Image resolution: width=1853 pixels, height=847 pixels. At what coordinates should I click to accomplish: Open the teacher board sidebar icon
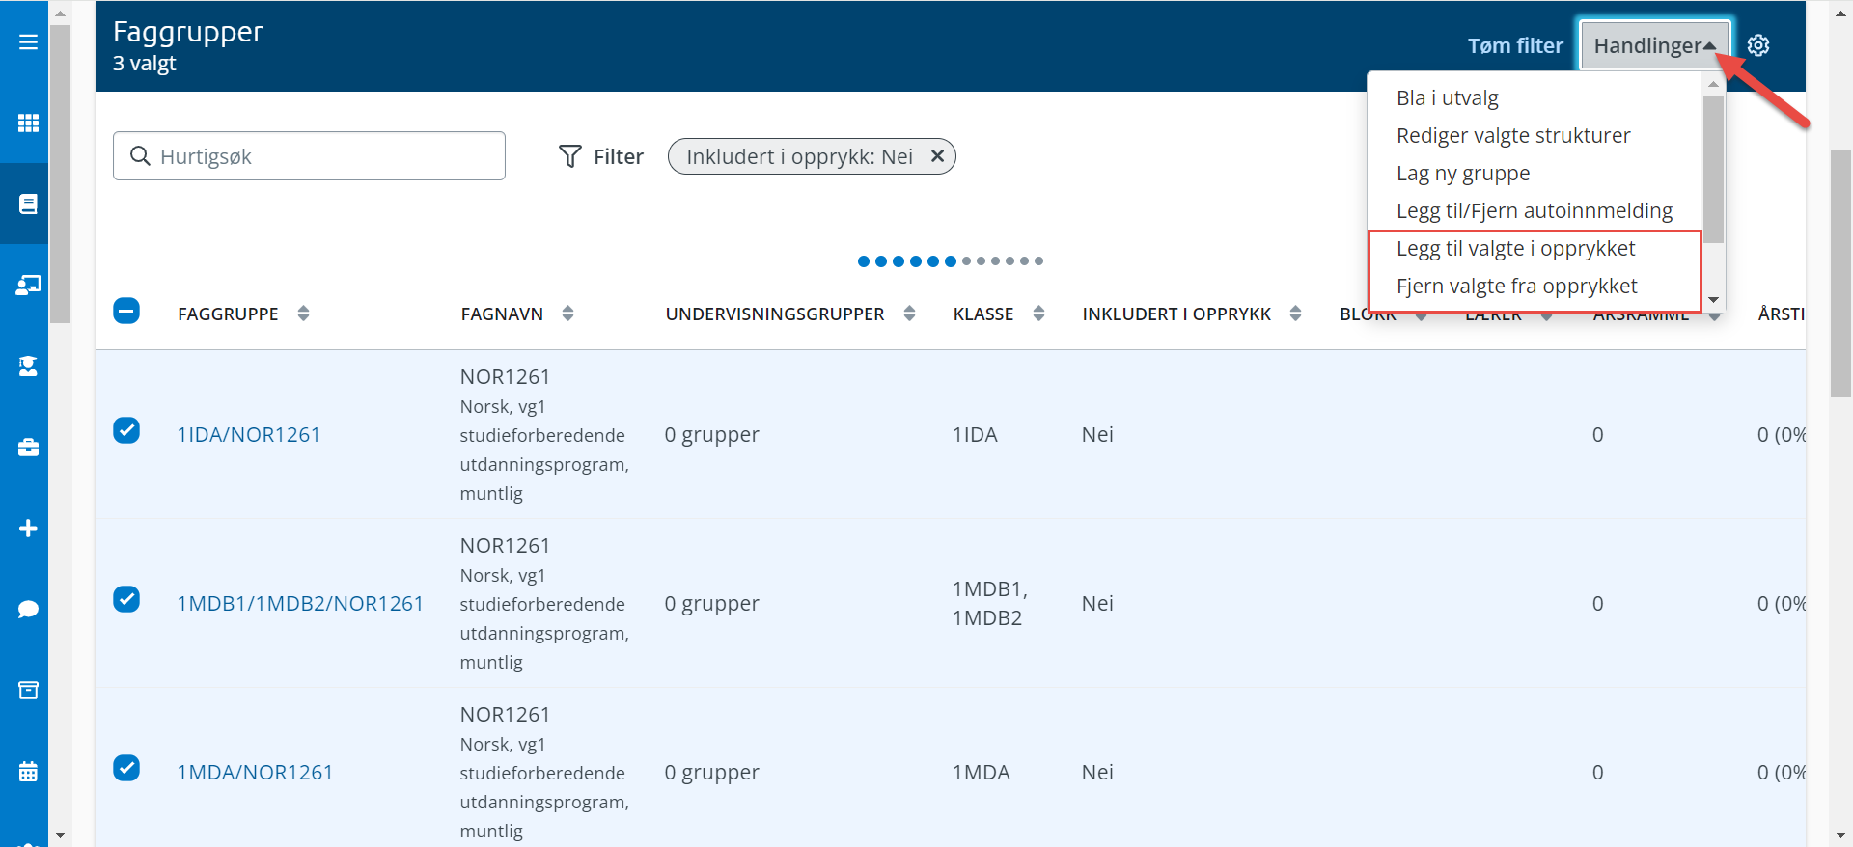pyautogui.click(x=28, y=285)
